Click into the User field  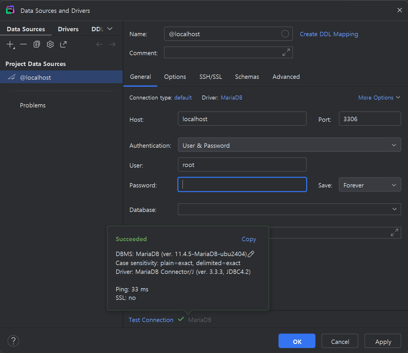tap(242, 165)
